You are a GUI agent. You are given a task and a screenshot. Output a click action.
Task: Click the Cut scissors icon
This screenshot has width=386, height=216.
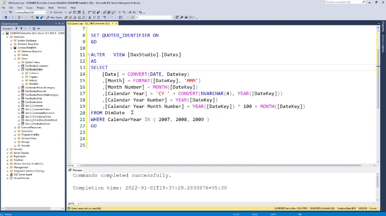point(90,17)
